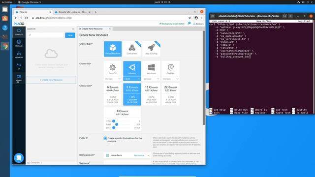Image resolution: width=315 pixels, height=177 pixels.
Task: Choose Ubuntu as operating system
Action: click(132, 69)
